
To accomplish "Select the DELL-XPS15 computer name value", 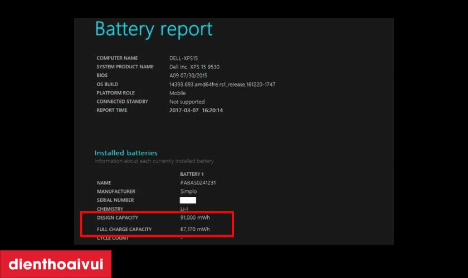I will point(183,58).
